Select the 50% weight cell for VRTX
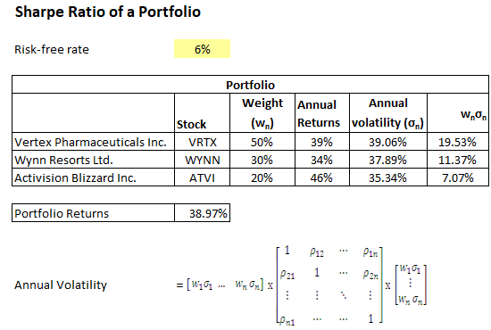The width and height of the screenshot is (491, 330). tap(262, 142)
